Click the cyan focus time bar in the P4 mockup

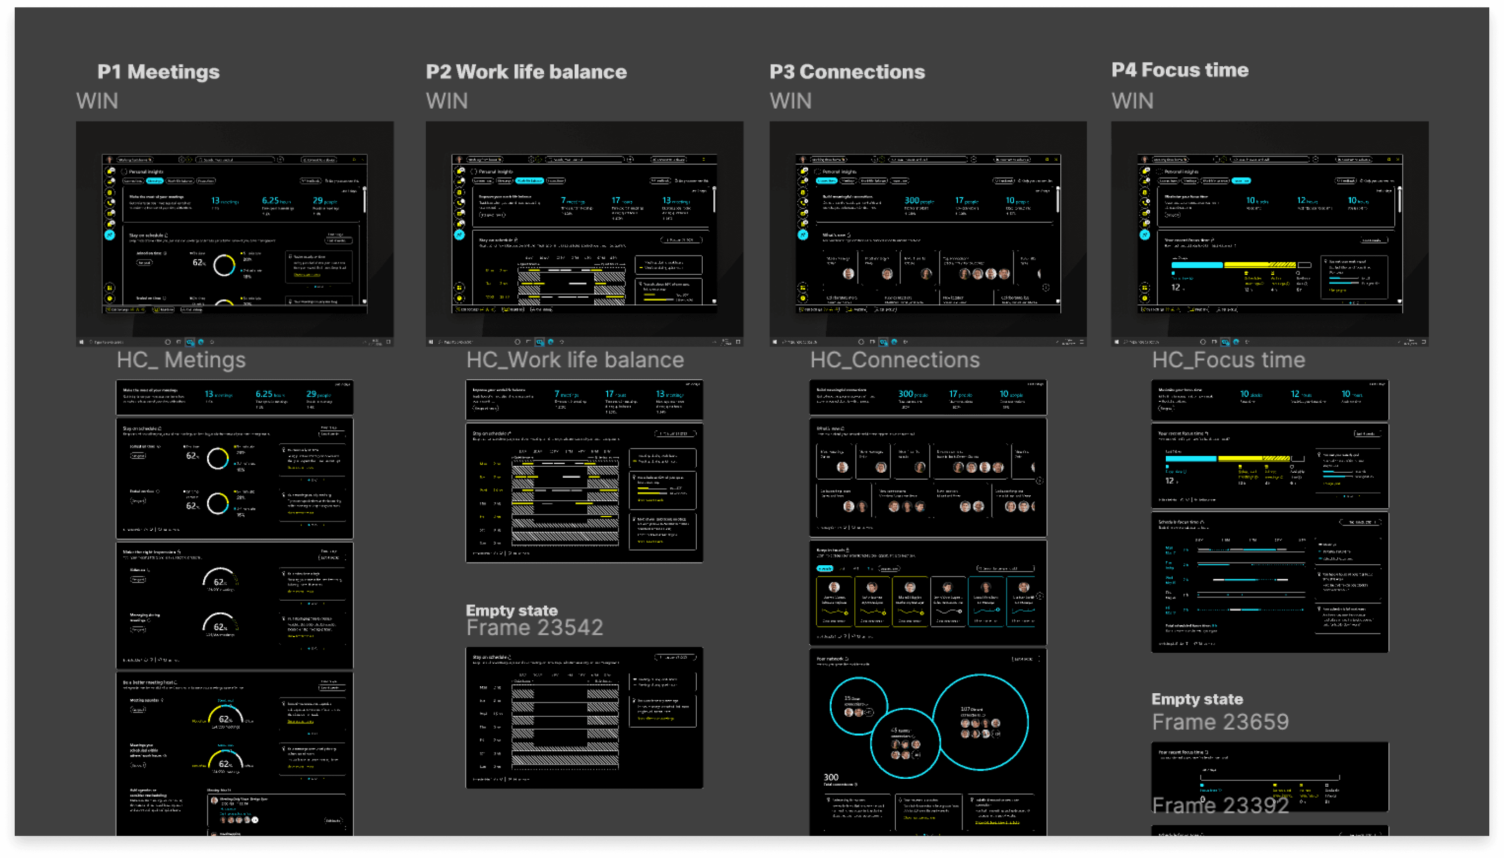point(1197,265)
